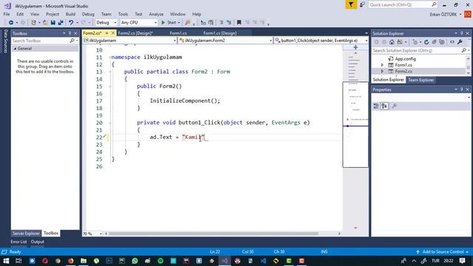
Task: Click the Solution Explorer View Code icon
Action: pyautogui.click(x=452, y=42)
